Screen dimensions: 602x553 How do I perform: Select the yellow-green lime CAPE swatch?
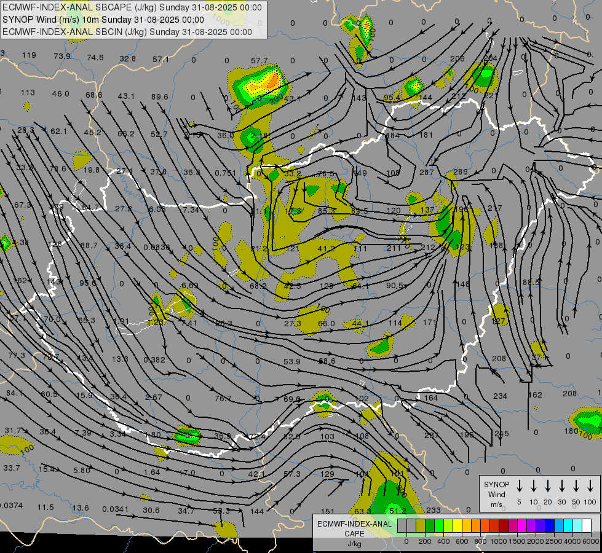448,526
